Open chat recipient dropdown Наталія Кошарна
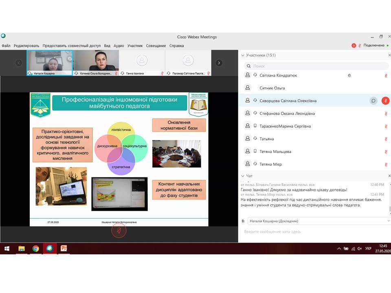Image resolution: width=391 pixels, height=293 pixels. (315, 221)
